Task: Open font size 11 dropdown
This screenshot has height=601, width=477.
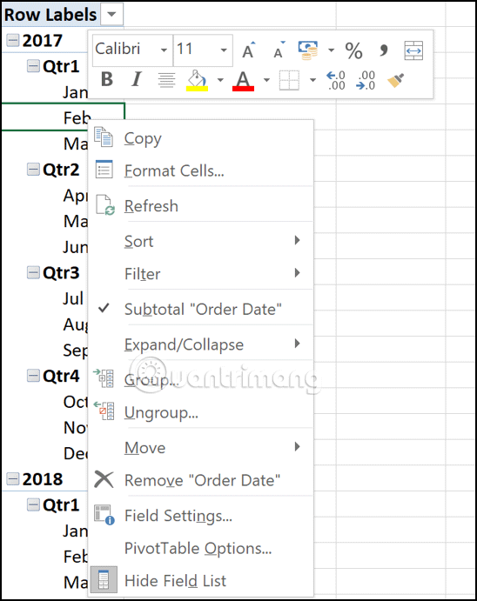Action: click(224, 50)
